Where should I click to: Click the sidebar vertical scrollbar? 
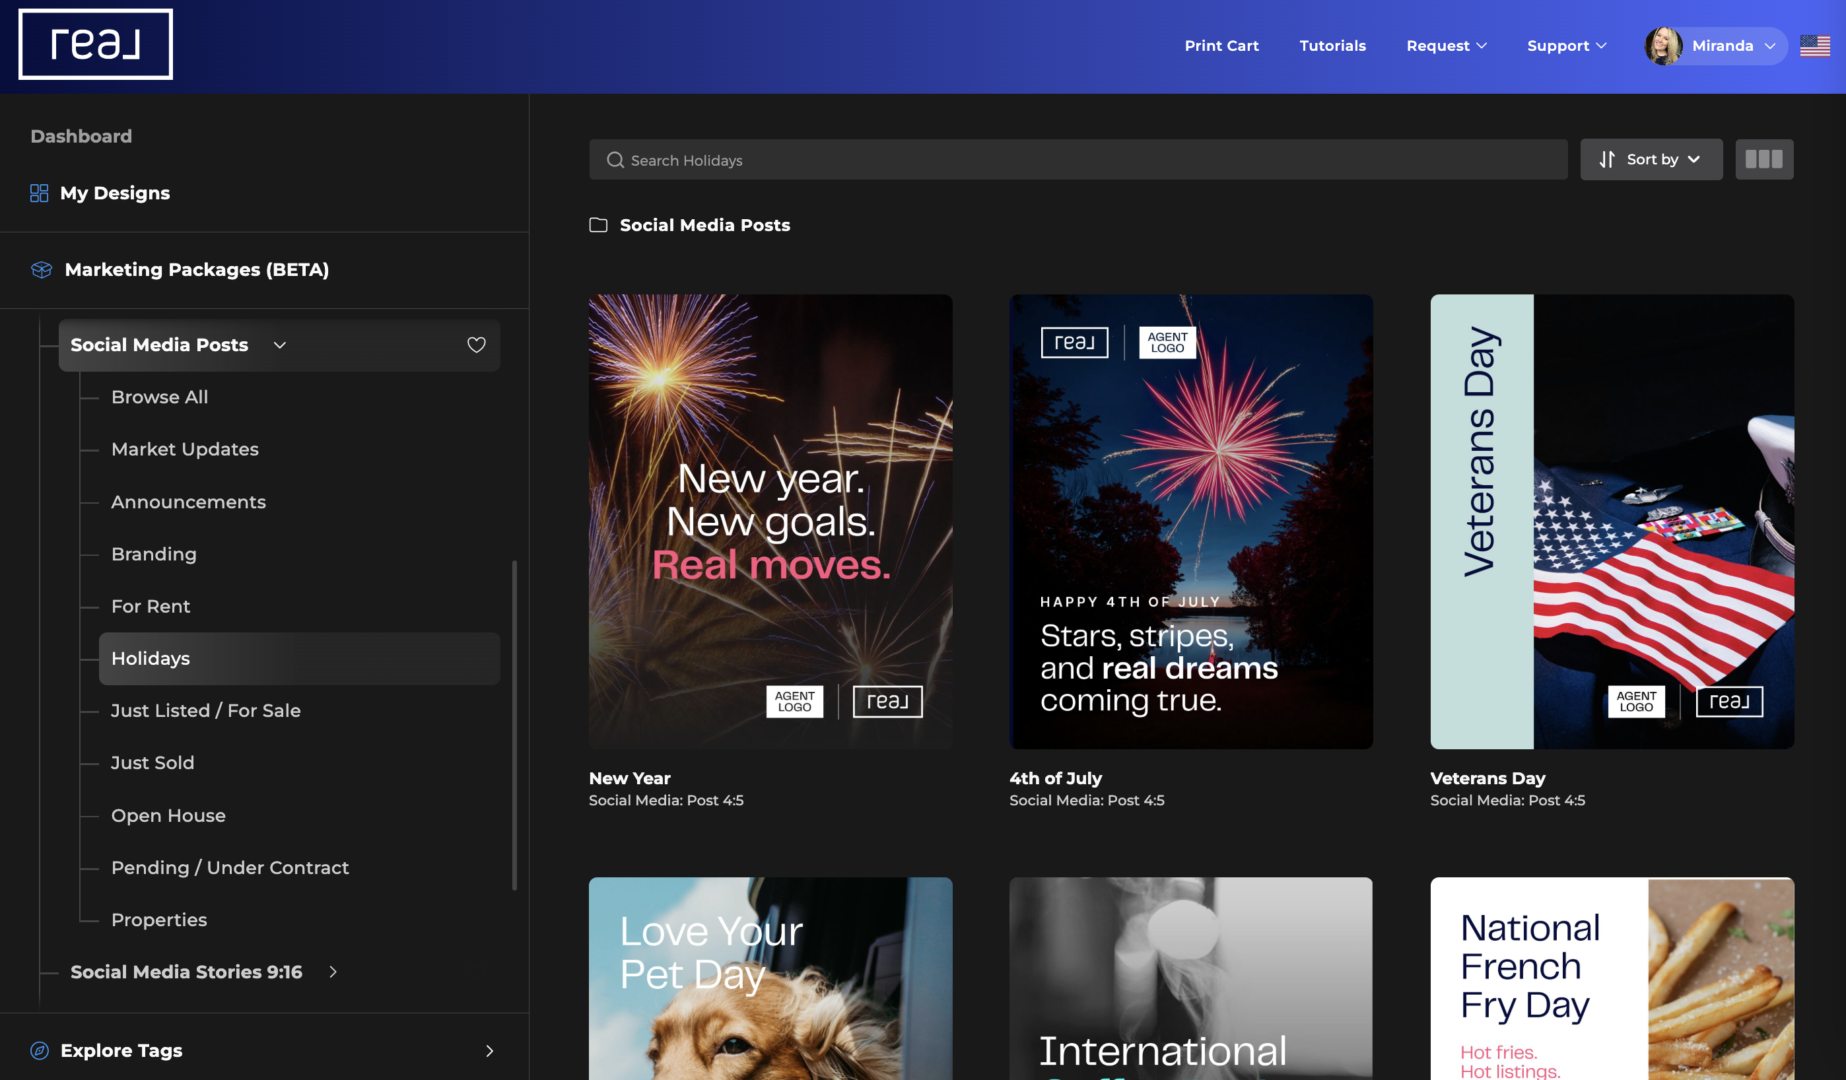coord(514,725)
